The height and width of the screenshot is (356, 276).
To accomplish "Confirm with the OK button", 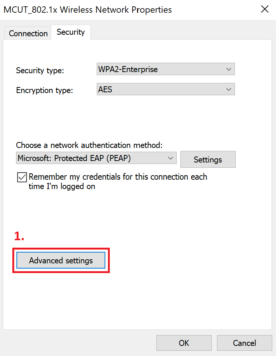I will point(184,343).
